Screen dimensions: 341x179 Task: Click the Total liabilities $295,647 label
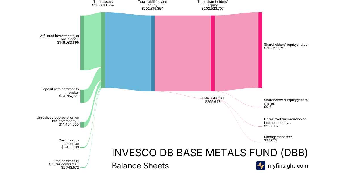(213, 100)
